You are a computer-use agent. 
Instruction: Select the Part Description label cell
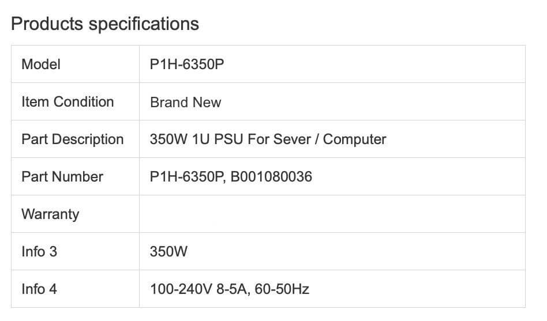(x=72, y=139)
